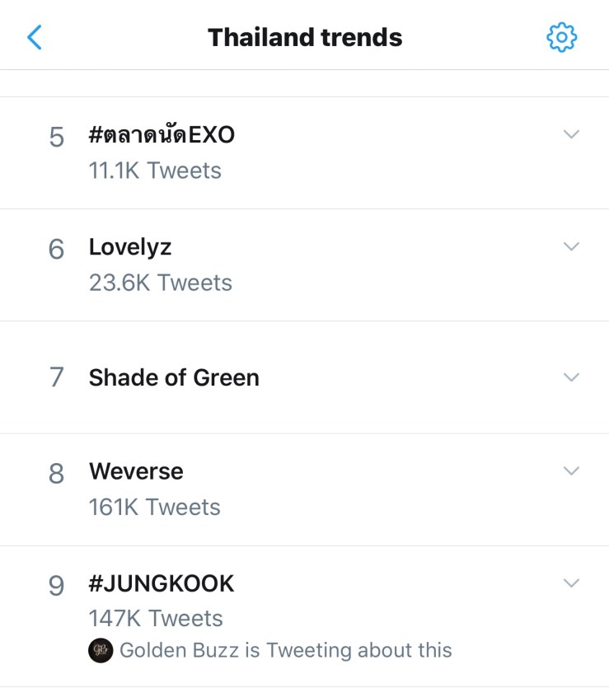The image size is (609, 688).
Task: Open chevron menu for Lovelyz trend
Action: point(571,246)
